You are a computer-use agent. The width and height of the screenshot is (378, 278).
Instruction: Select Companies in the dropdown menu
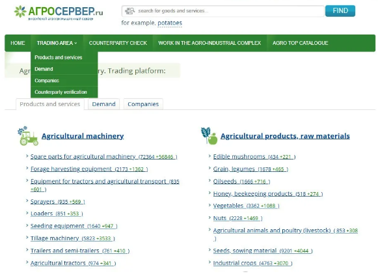(64, 81)
